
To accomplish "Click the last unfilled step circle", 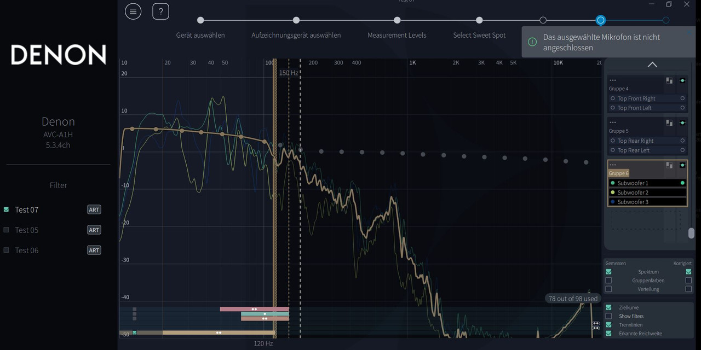I will (666, 20).
